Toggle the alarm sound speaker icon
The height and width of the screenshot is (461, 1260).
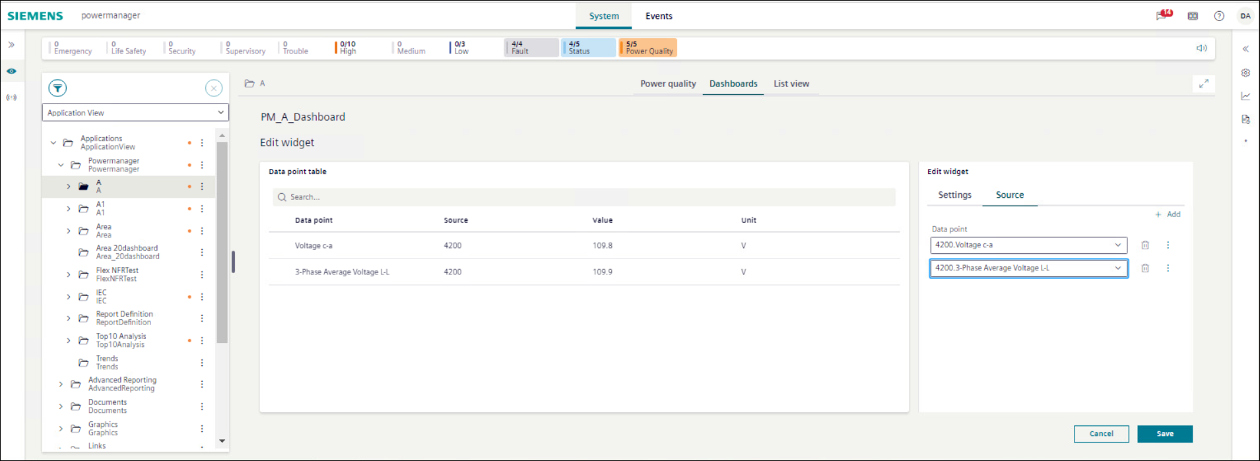(1201, 48)
